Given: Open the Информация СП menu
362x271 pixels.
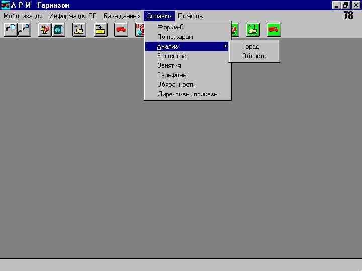Looking at the screenshot, I should pyautogui.click(x=73, y=16).
